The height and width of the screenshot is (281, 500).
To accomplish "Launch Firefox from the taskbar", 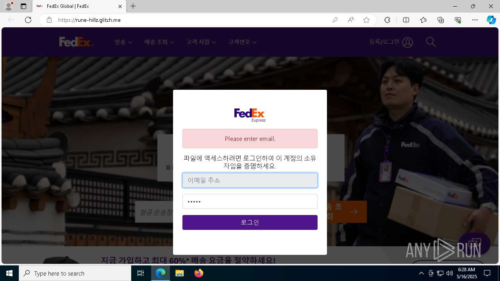I will click(198, 273).
